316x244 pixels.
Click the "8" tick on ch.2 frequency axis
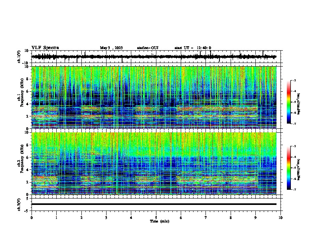pos(28,145)
